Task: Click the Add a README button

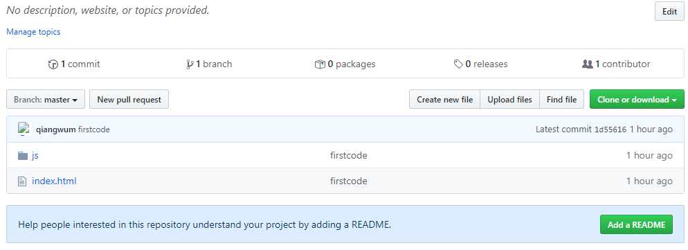Action: pyautogui.click(x=636, y=225)
